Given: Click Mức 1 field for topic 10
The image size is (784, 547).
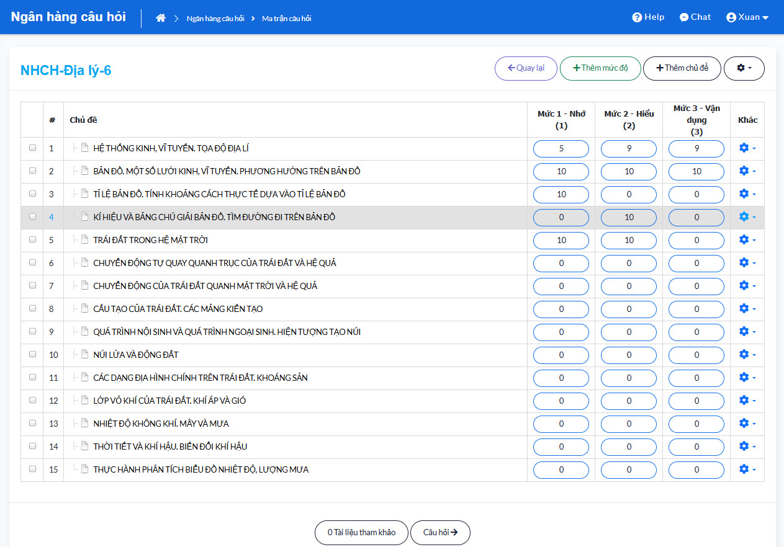Looking at the screenshot, I should click(x=561, y=355).
